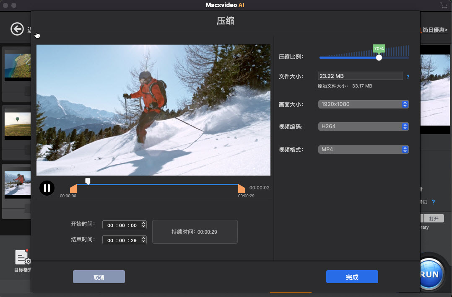Click the back arrow icon

click(x=17, y=29)
